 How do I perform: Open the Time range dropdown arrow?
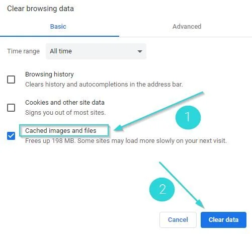click(x=140, y=51)
